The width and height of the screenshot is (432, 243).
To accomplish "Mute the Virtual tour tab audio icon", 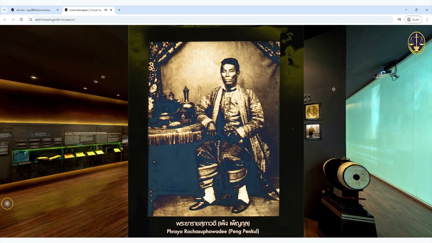I will [x=106, y=10].
